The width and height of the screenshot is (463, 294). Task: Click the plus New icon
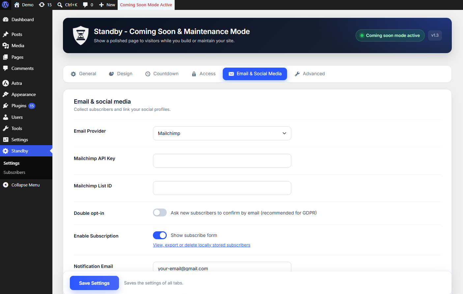[101, 5]
